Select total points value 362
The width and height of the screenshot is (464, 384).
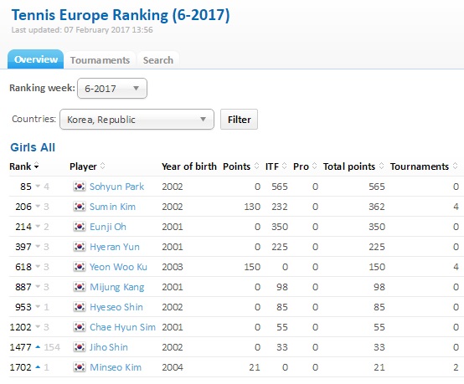376,207
